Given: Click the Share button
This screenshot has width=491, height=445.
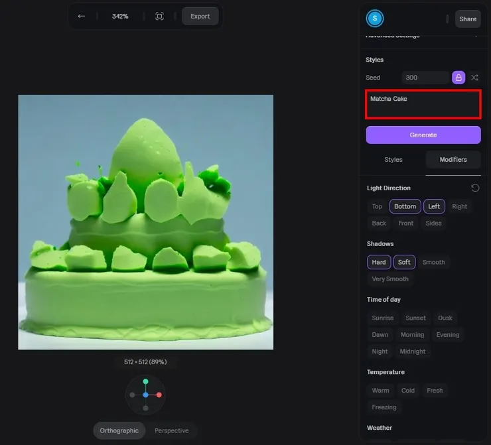Looking at the screenshot, I should (x=468, y=19).
